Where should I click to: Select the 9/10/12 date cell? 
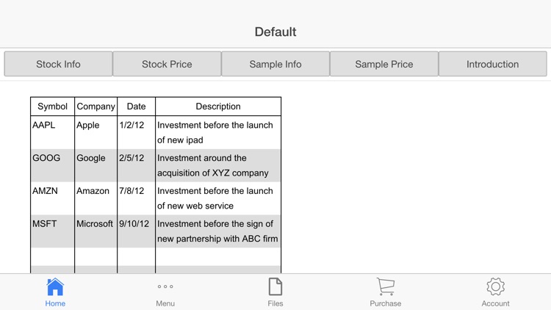[x=136, y=231]
